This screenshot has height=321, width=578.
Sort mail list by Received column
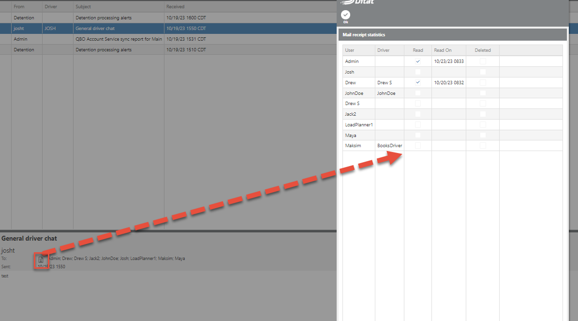click(x=175, y=7)
